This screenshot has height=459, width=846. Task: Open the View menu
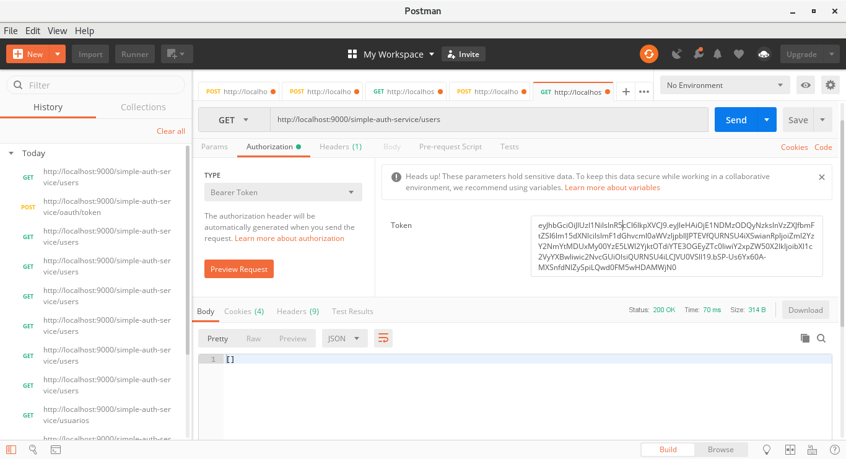tap(57, 30)
